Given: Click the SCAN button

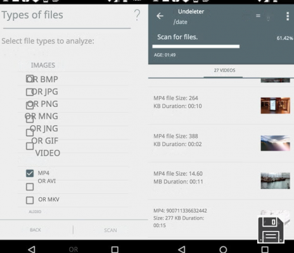Looking at the screenshot, I should coord(110,230).
